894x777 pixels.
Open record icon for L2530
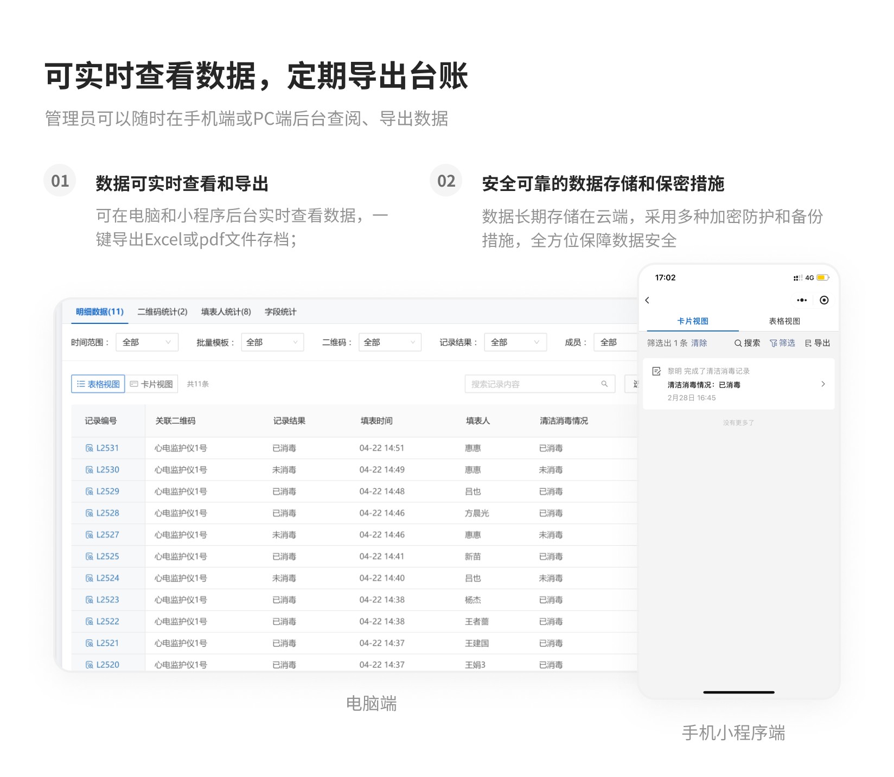point(90,470)
